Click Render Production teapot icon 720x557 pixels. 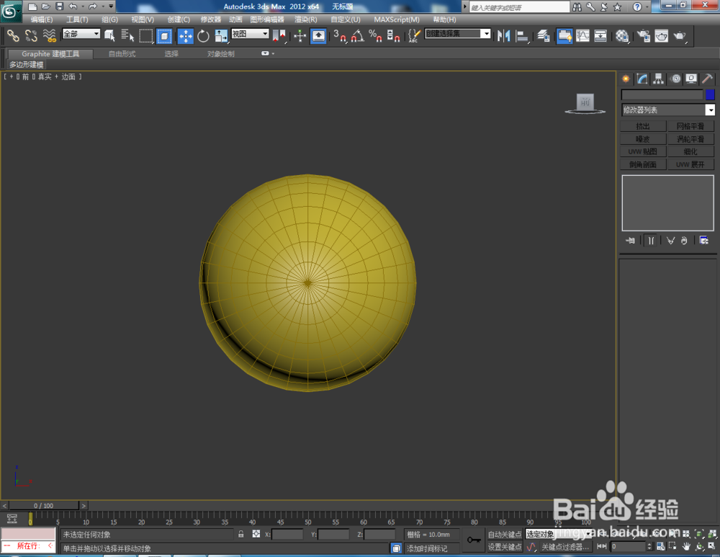coord(680,35)
